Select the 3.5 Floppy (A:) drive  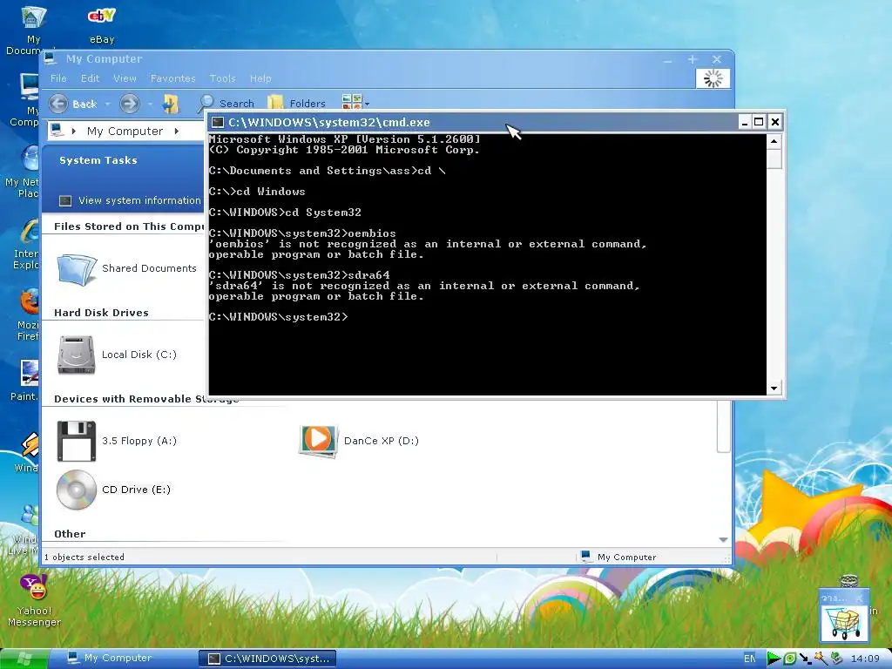coord(118,441)
